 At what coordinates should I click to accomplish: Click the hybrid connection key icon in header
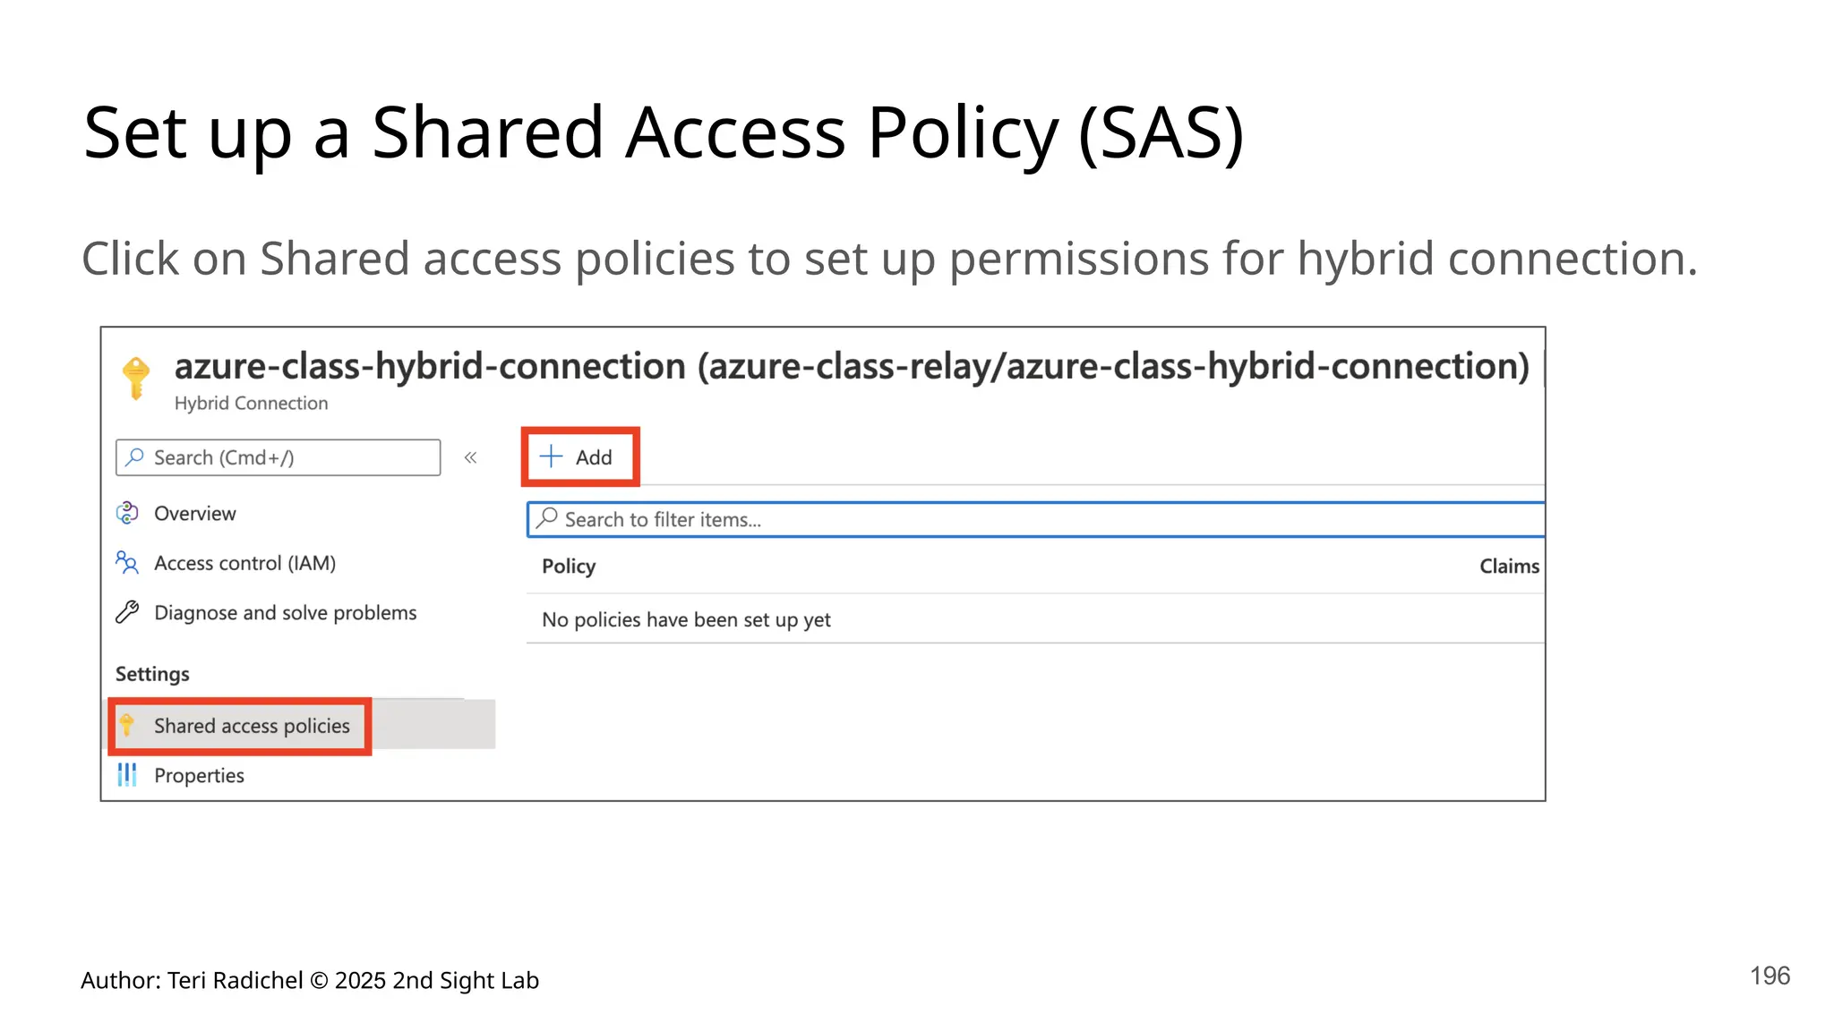[136, 379]
